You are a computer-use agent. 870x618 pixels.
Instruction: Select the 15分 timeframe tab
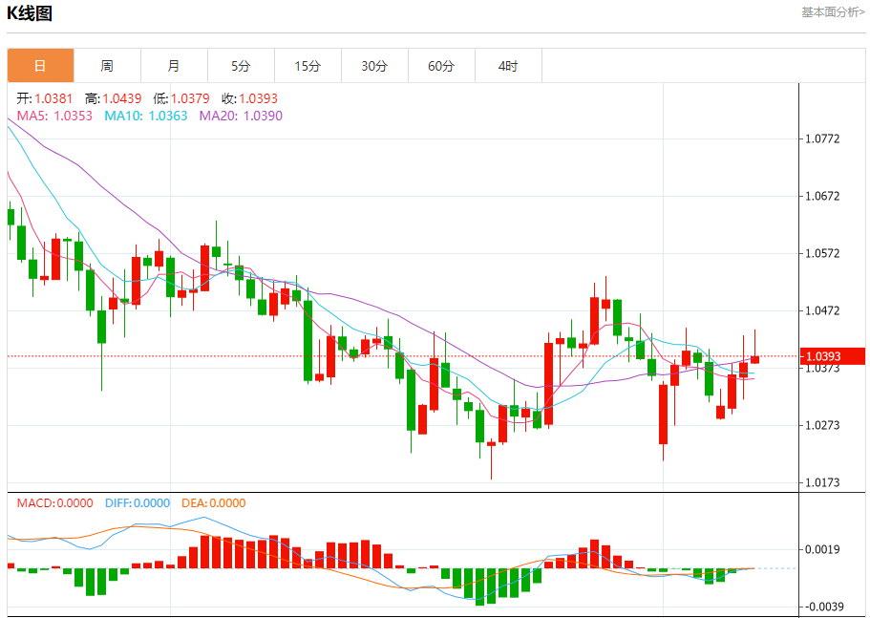pos(308,66)
